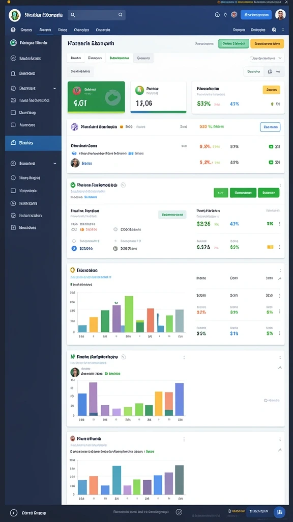
Task: Switch to the green-text tab in content tabs
Action: 119,58
